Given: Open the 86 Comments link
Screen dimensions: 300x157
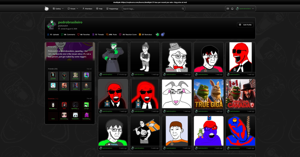Looking at the screenshot, I should (x=68, y=34).
